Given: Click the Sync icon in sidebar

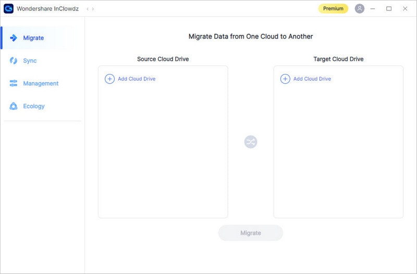Looking at the screenshot, I should coord(14,61).
